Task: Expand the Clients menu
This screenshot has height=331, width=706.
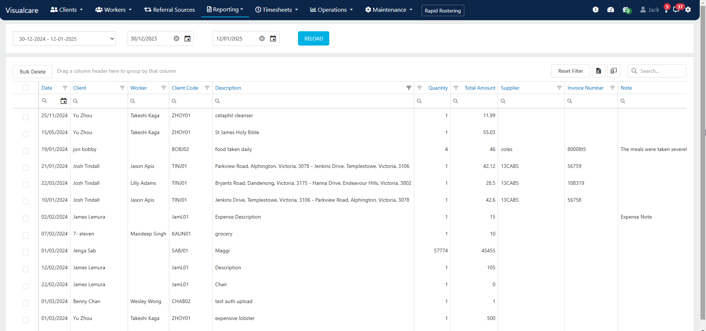Action: (x=67, y=10)
